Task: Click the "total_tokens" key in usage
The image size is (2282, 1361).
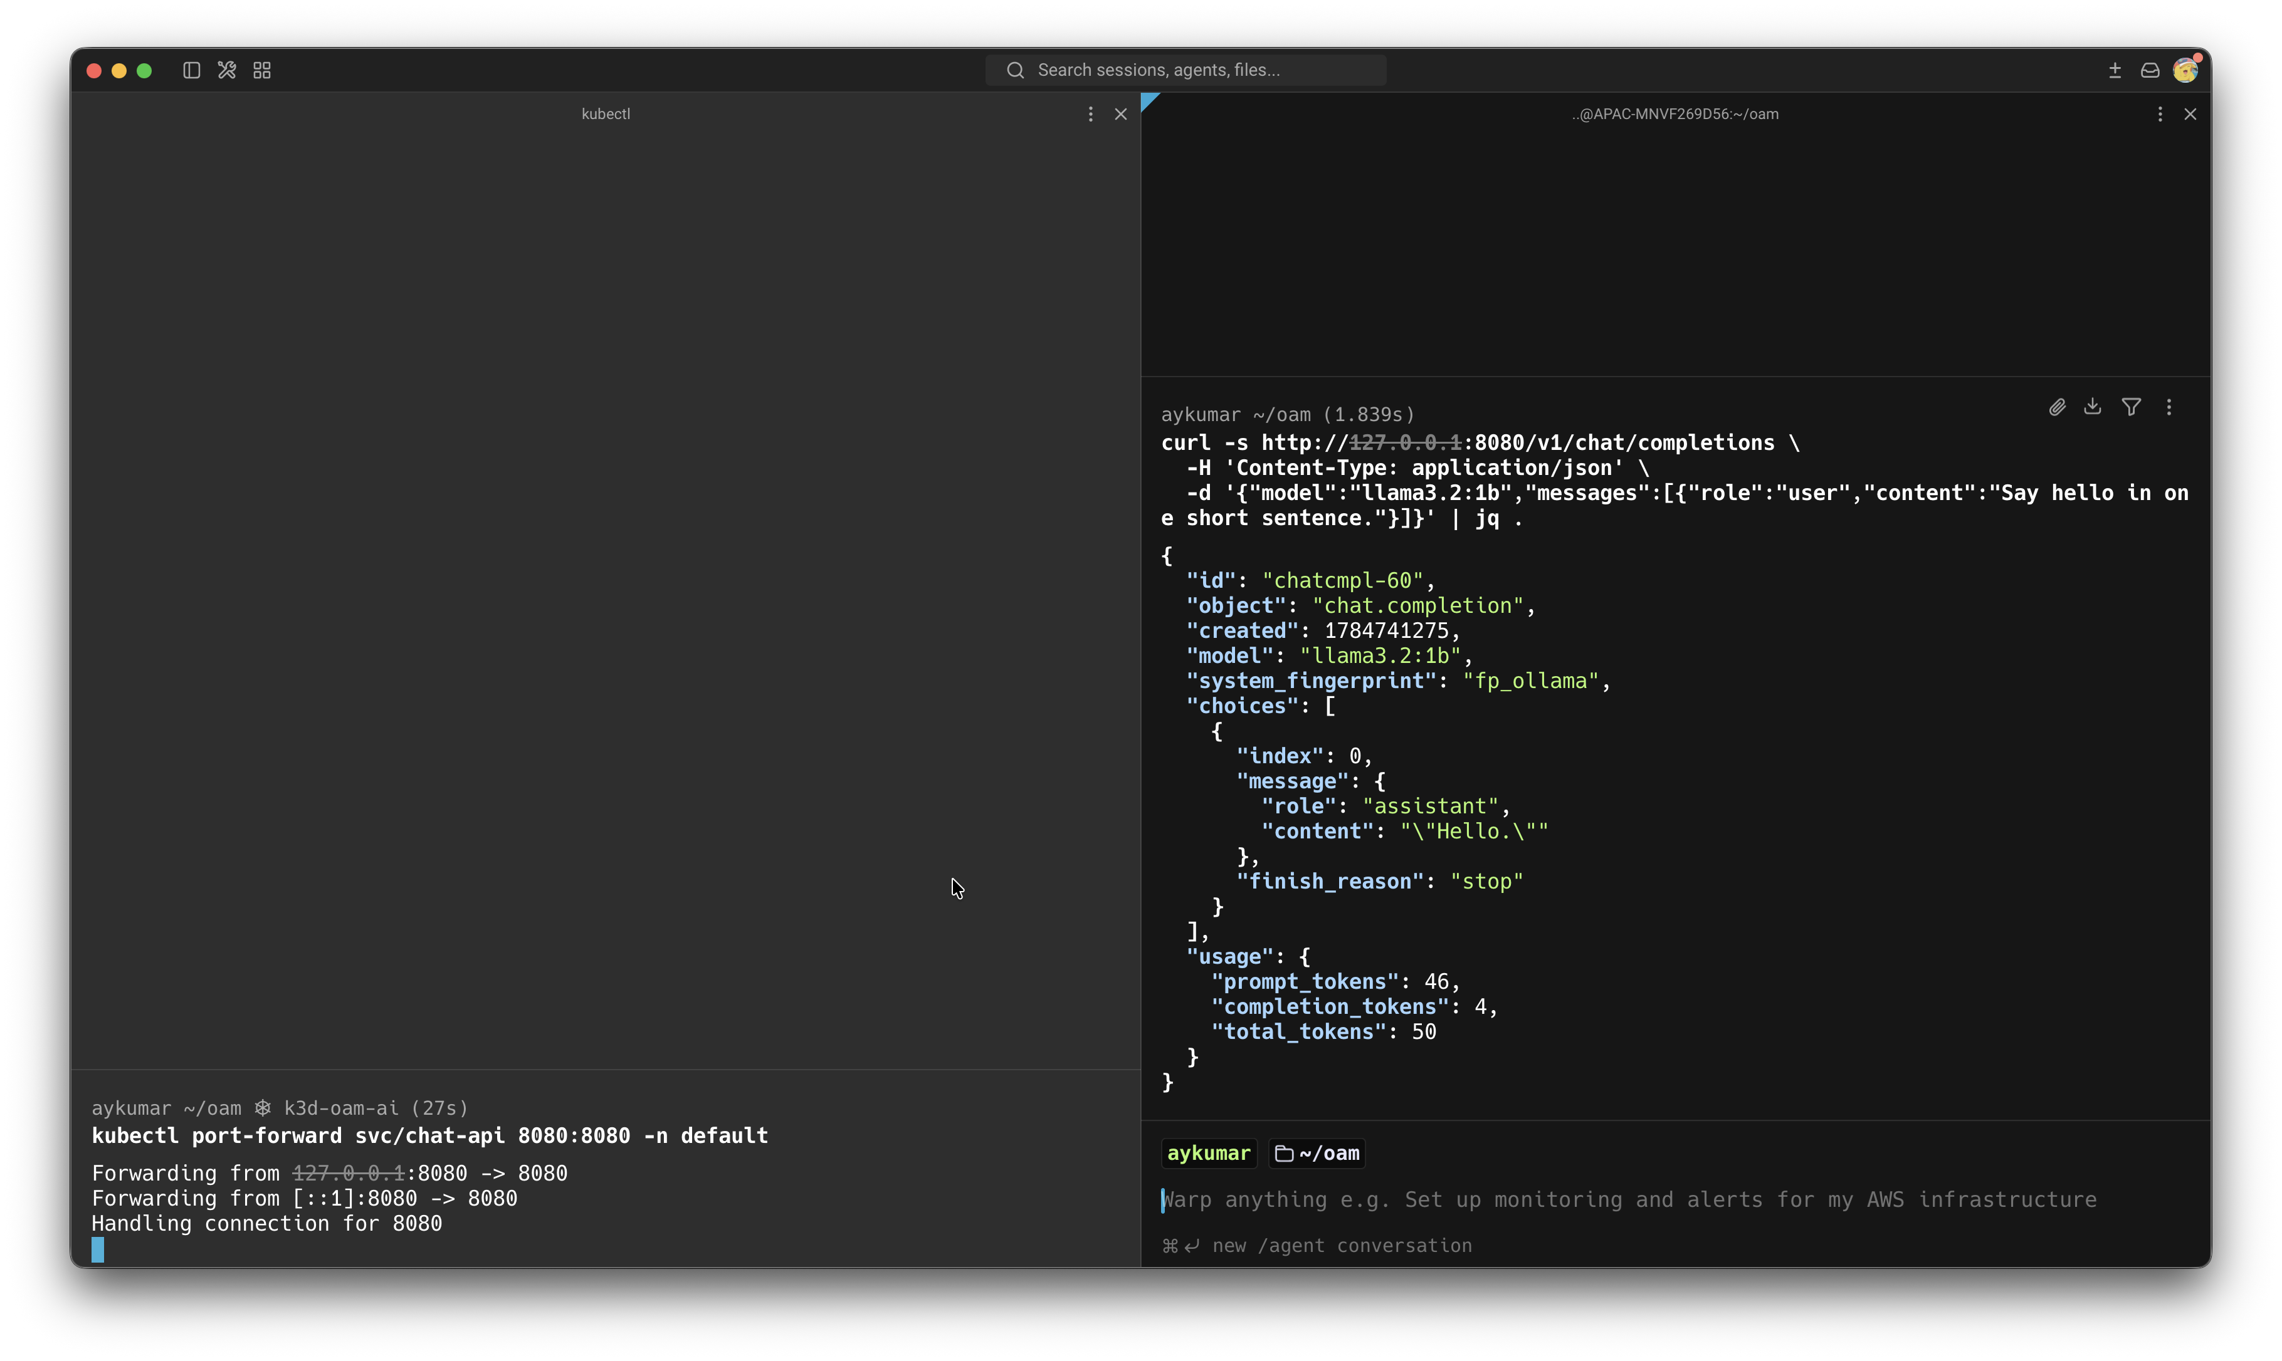Action: pos(1298,1032)
